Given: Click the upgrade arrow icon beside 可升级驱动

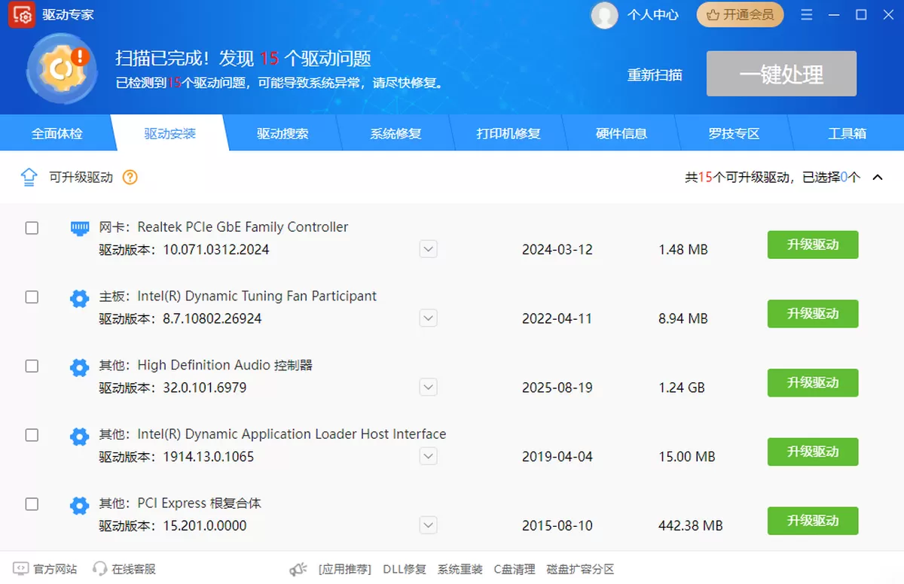Looking at the screenshot, I should click(x=29, y=178).
